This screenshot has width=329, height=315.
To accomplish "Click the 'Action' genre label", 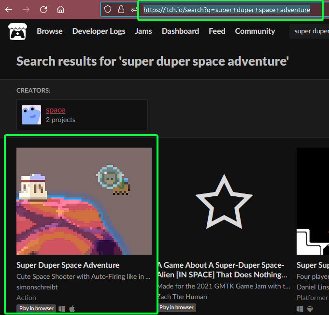I will [x=26, y=298].
